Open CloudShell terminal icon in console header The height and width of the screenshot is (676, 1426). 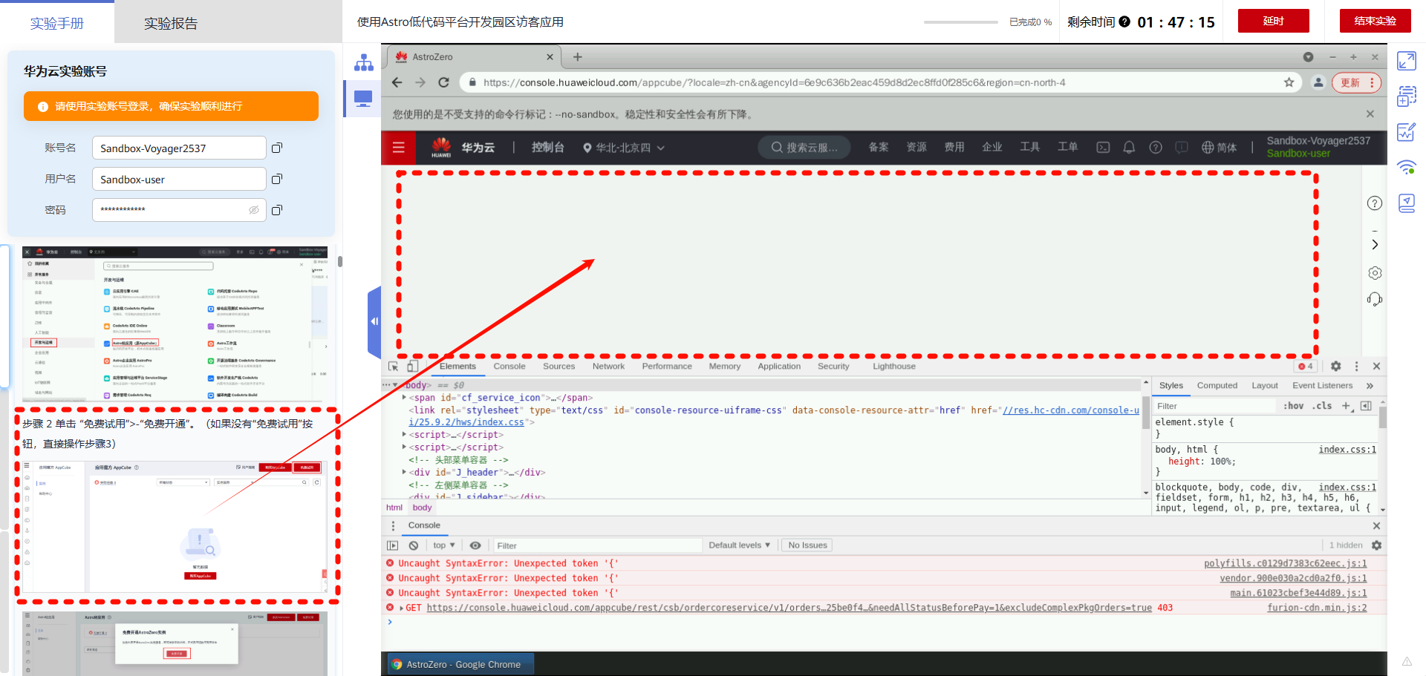[x=1104, y=148]
